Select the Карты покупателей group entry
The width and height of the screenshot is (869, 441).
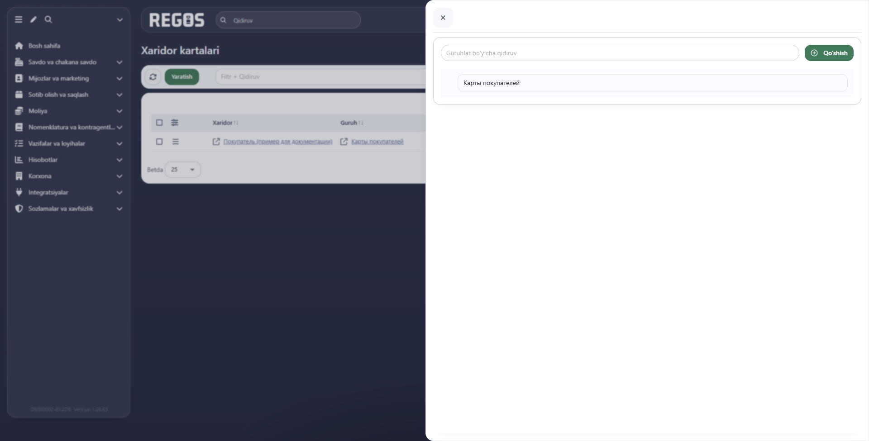[x=652, y=83]
